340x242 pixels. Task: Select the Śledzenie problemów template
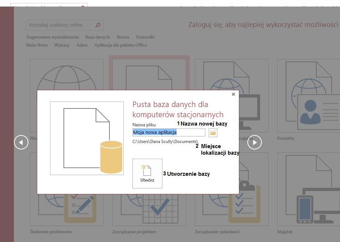click(67, 210)
